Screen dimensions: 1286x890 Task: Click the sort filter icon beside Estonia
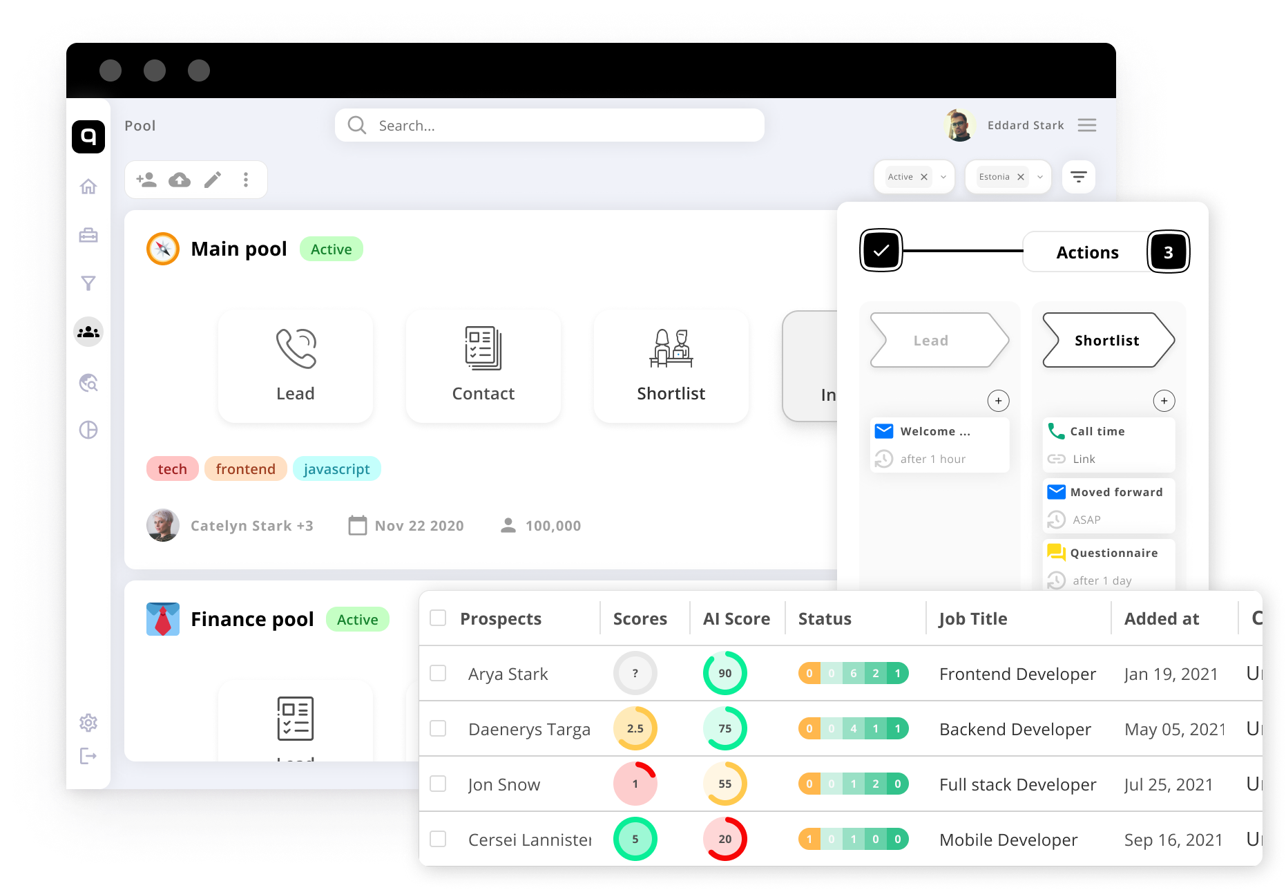click(x=1078, y=177)
